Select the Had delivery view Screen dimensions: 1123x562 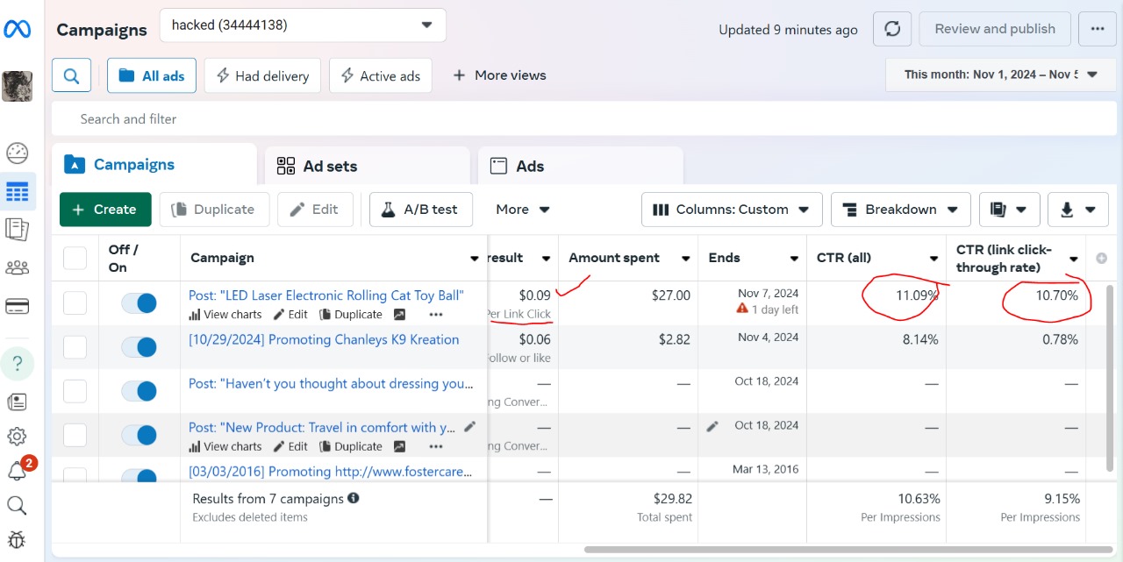coord(262,75)
